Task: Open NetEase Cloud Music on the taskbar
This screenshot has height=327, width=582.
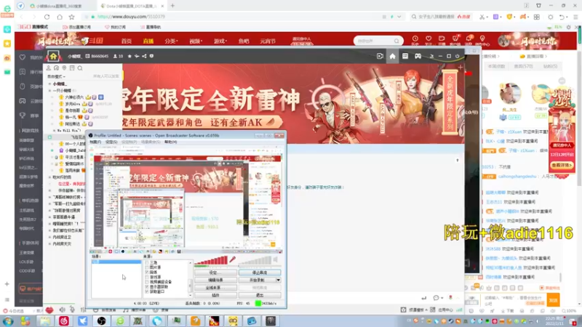Action: (x=64, y=320)
